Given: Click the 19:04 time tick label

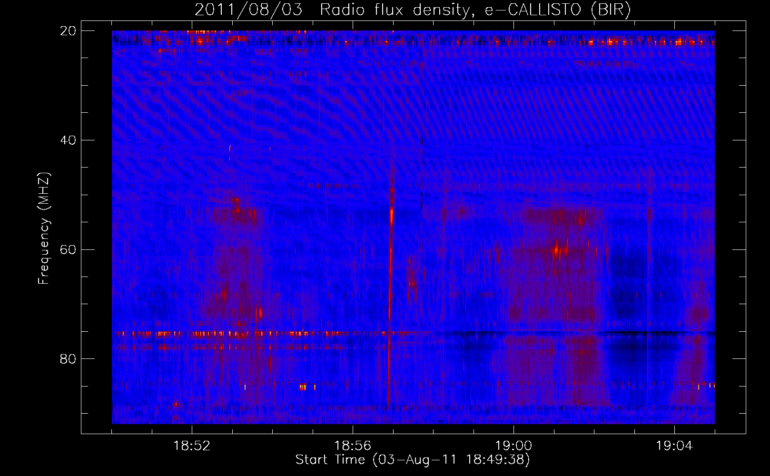Looking at the screenshot, I should coord(674,446).
